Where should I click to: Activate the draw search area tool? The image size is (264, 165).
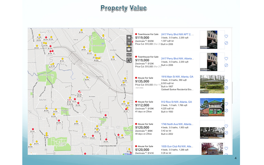(x=129, y=60)
